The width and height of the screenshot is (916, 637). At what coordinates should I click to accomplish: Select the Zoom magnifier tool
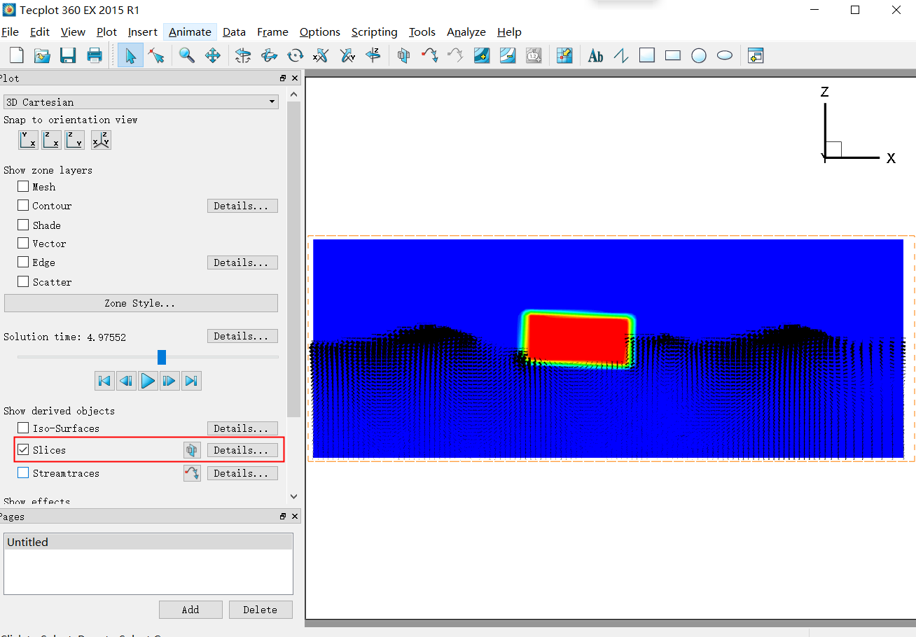click(187, 55)
